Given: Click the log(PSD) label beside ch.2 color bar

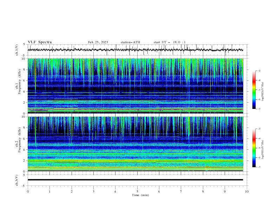Looking at the screenshot, I should click(263, 149).
